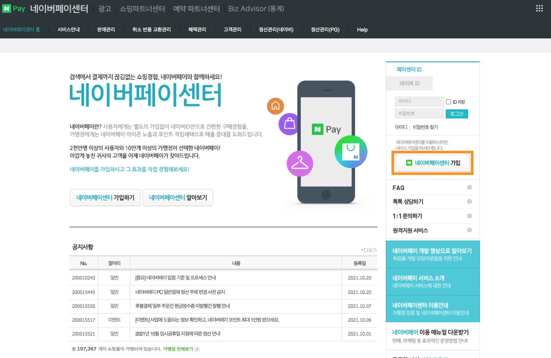Click 가맹점 전체보기 link
The height and width of the screenshot is (358, 551).
(x=178, y=349)
